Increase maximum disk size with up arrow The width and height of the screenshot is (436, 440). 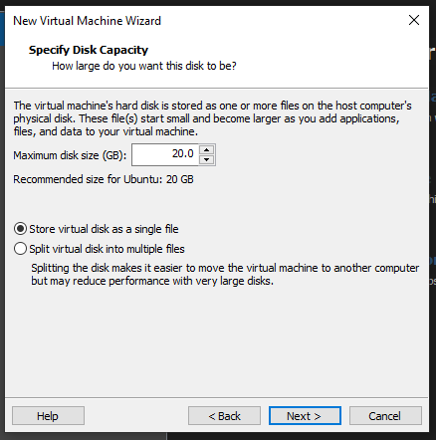coord(207,149)
